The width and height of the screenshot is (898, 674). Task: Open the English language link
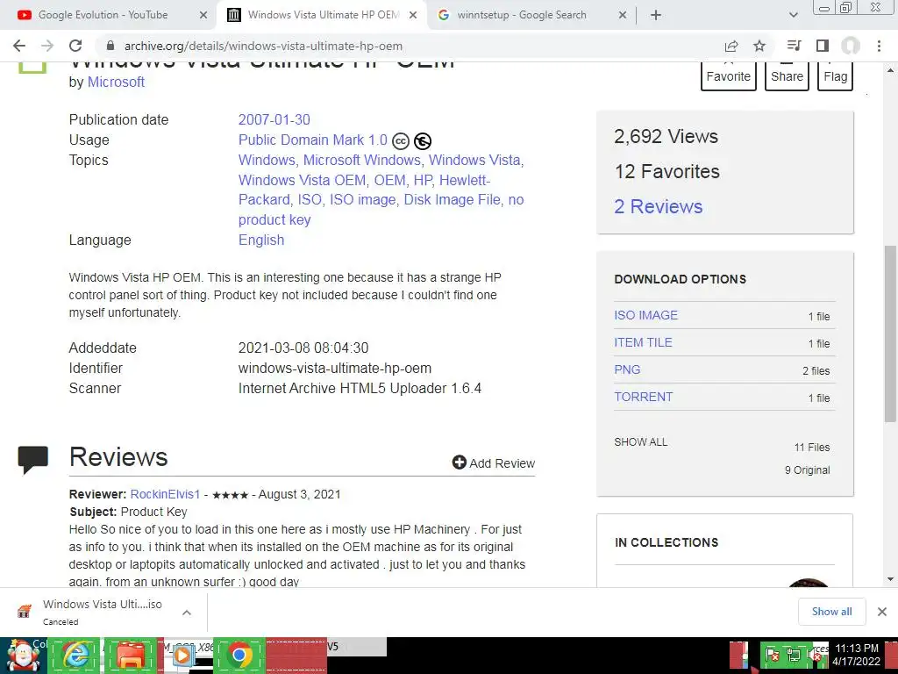[x=261, y=240]
